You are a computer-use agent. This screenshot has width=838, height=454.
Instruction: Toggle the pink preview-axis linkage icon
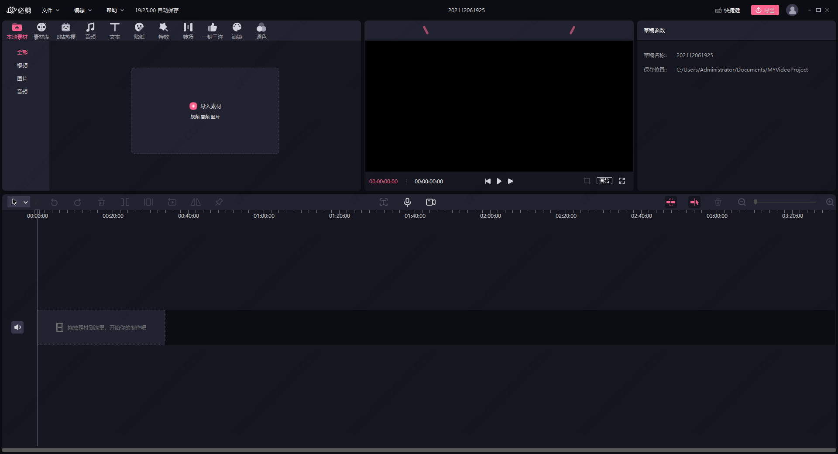coord(694,202)
